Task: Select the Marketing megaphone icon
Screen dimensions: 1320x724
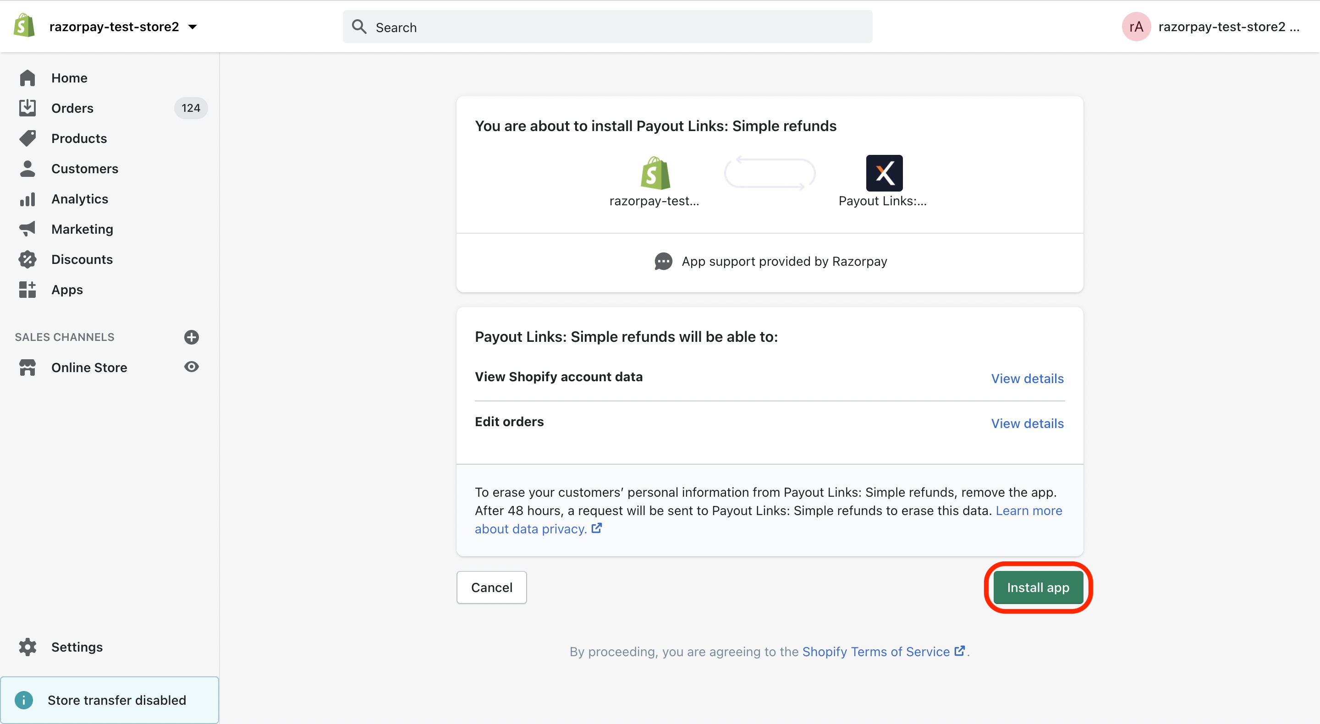Action: 27,229
